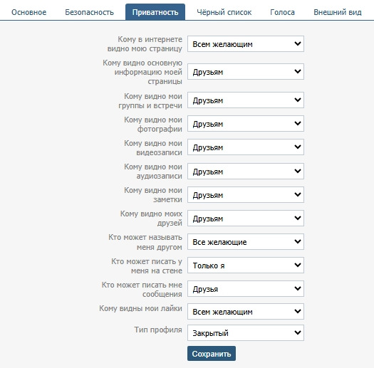Open the 'Кто может называть меня другом' dropdown
Screen dimensions: 374x368
click(246, 242)
